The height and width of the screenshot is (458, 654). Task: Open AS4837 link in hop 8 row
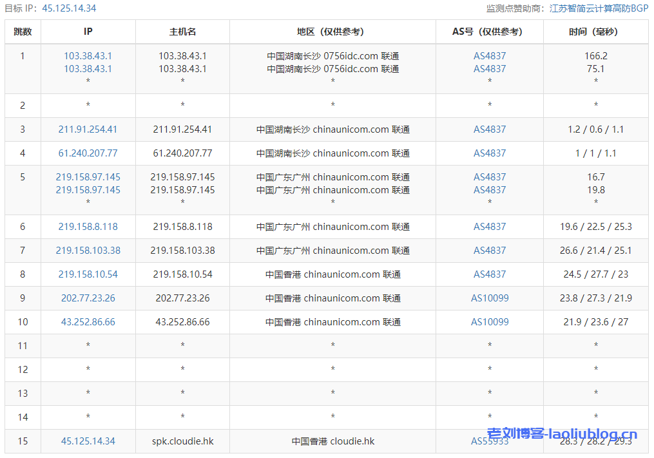490,274
